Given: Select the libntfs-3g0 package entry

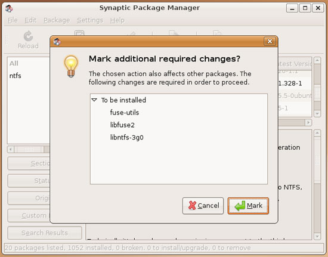Looking at the screenshot, I should pos(127,137).
